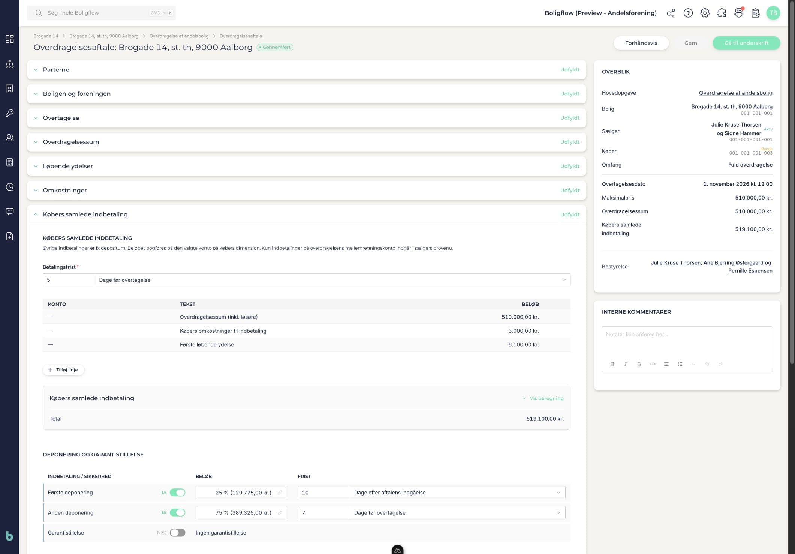Viewport: 795px width, 554px height.
Task: Click Brogade 14 breadcrumb
Action: (x=46, y=36)
